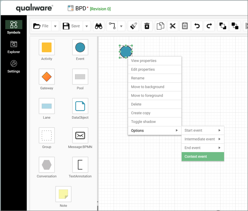Screen dimensions: 248x211
Task: Click the bring to front icon
Action: coord(223,26)
